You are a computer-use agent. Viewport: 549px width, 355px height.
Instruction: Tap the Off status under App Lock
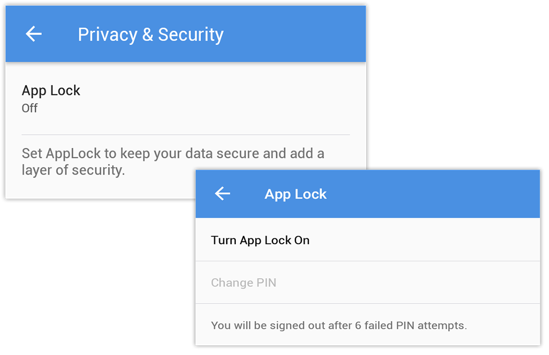[29, 108]
